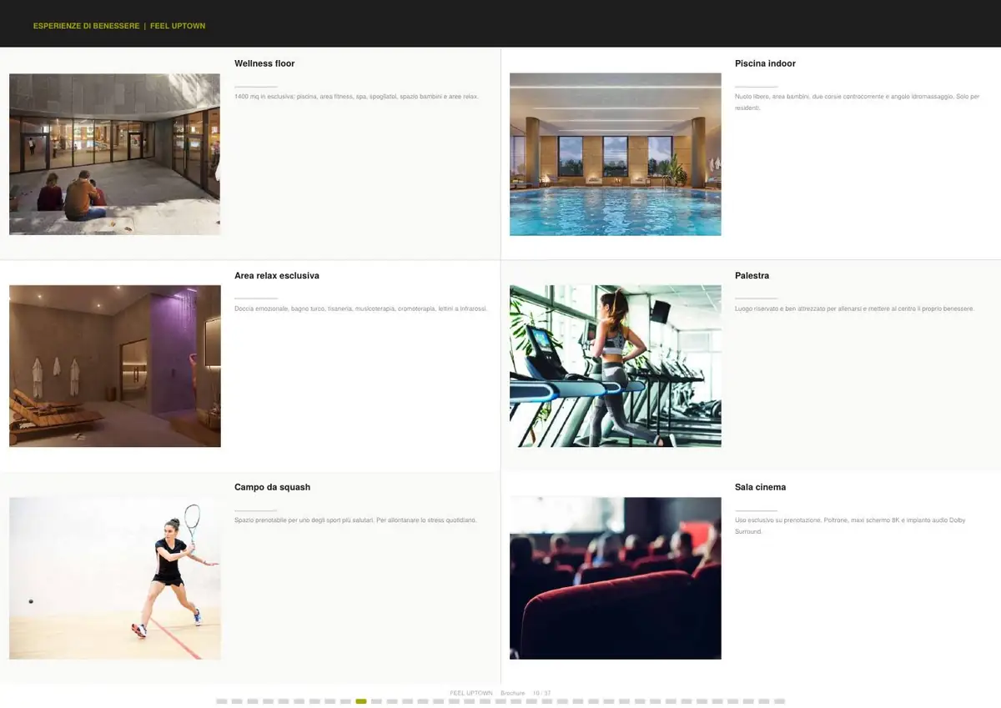Open the Campo da squash player photo
The image size is (1001, 708).
(x=115, y=579)
